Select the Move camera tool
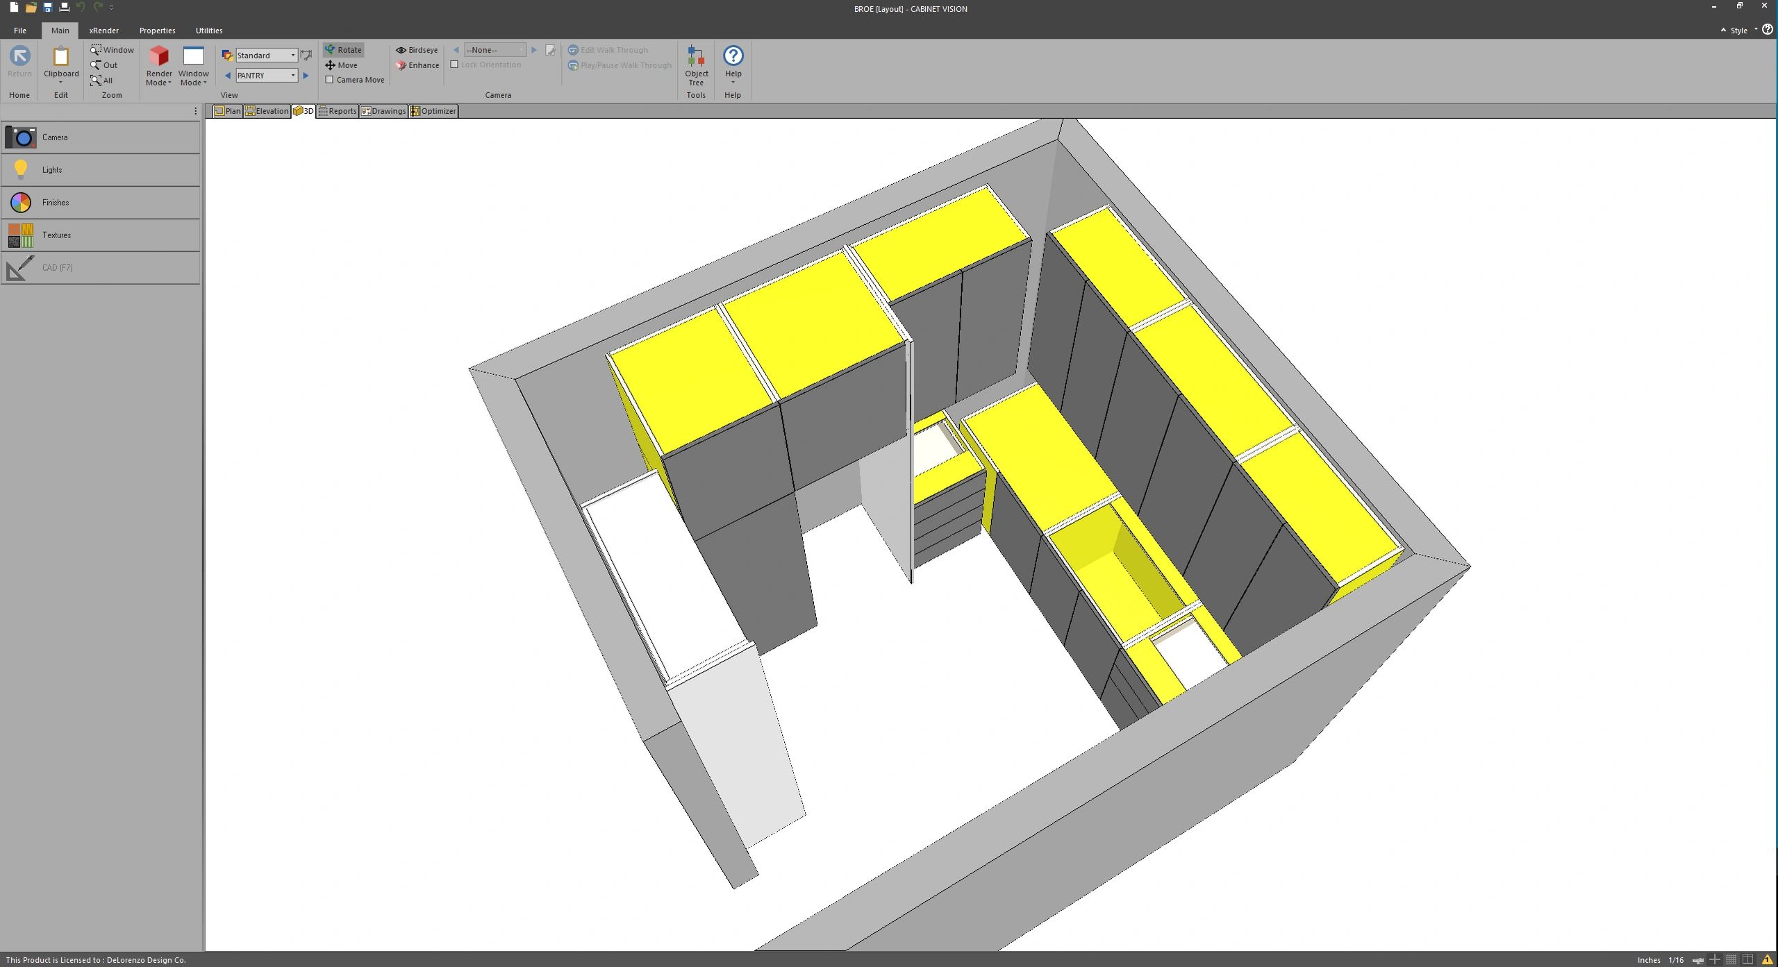Image resolution: width=1778 pixels, height=967 pixels. click(342, 65)
